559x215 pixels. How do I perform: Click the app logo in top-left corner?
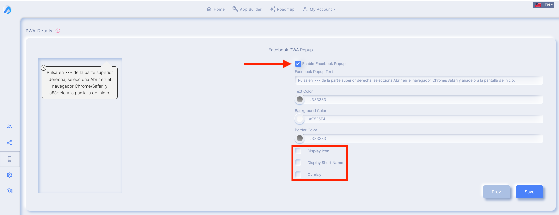pos(7,10)
